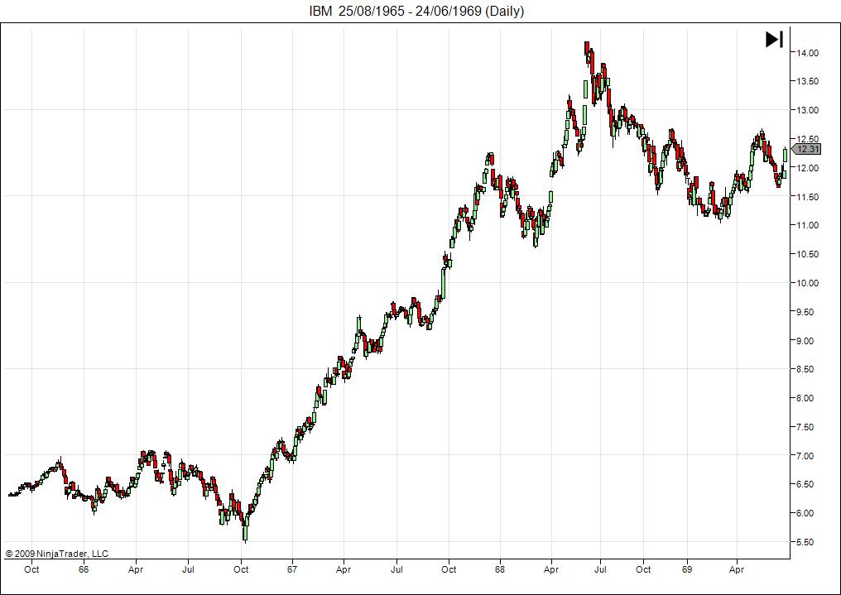
Task: Click the skip-to-end arrow icon
Action: [774, 39]
